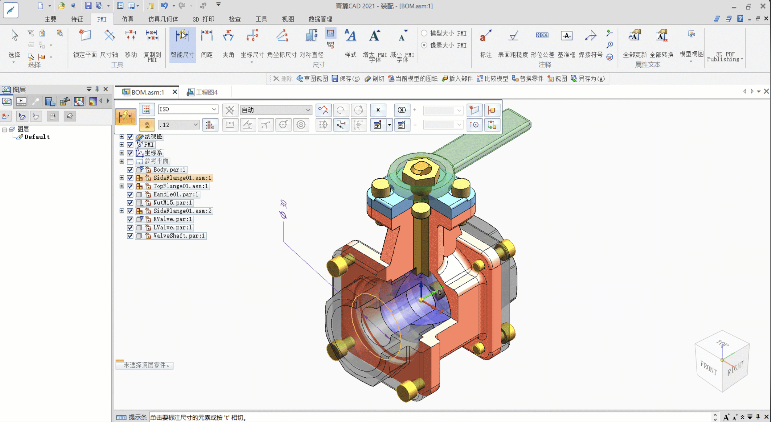Click the TOP face of the view cube

pos(722,344)
